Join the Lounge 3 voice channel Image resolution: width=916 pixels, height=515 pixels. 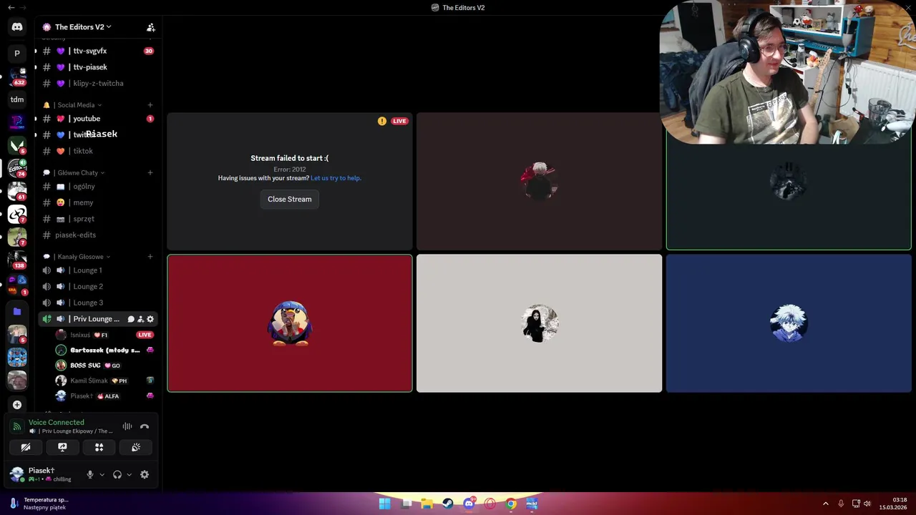click(98, 303)
